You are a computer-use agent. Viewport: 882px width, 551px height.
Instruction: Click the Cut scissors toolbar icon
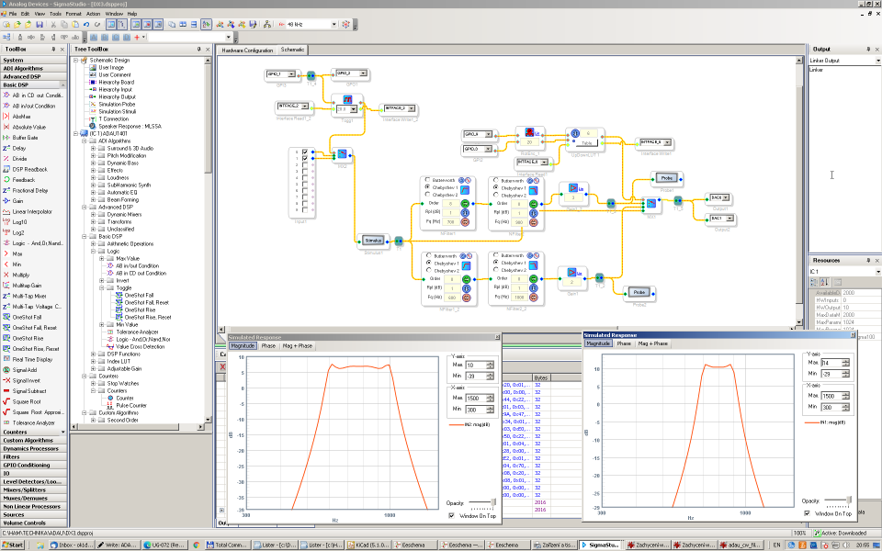pos(53,25)
